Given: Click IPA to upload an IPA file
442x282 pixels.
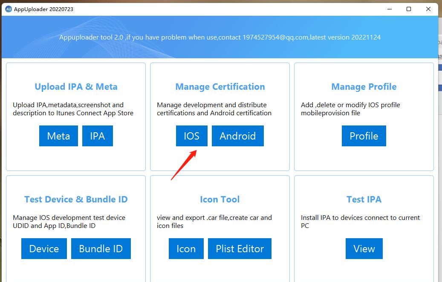Looking at the screenshot, I should point(98,136).
